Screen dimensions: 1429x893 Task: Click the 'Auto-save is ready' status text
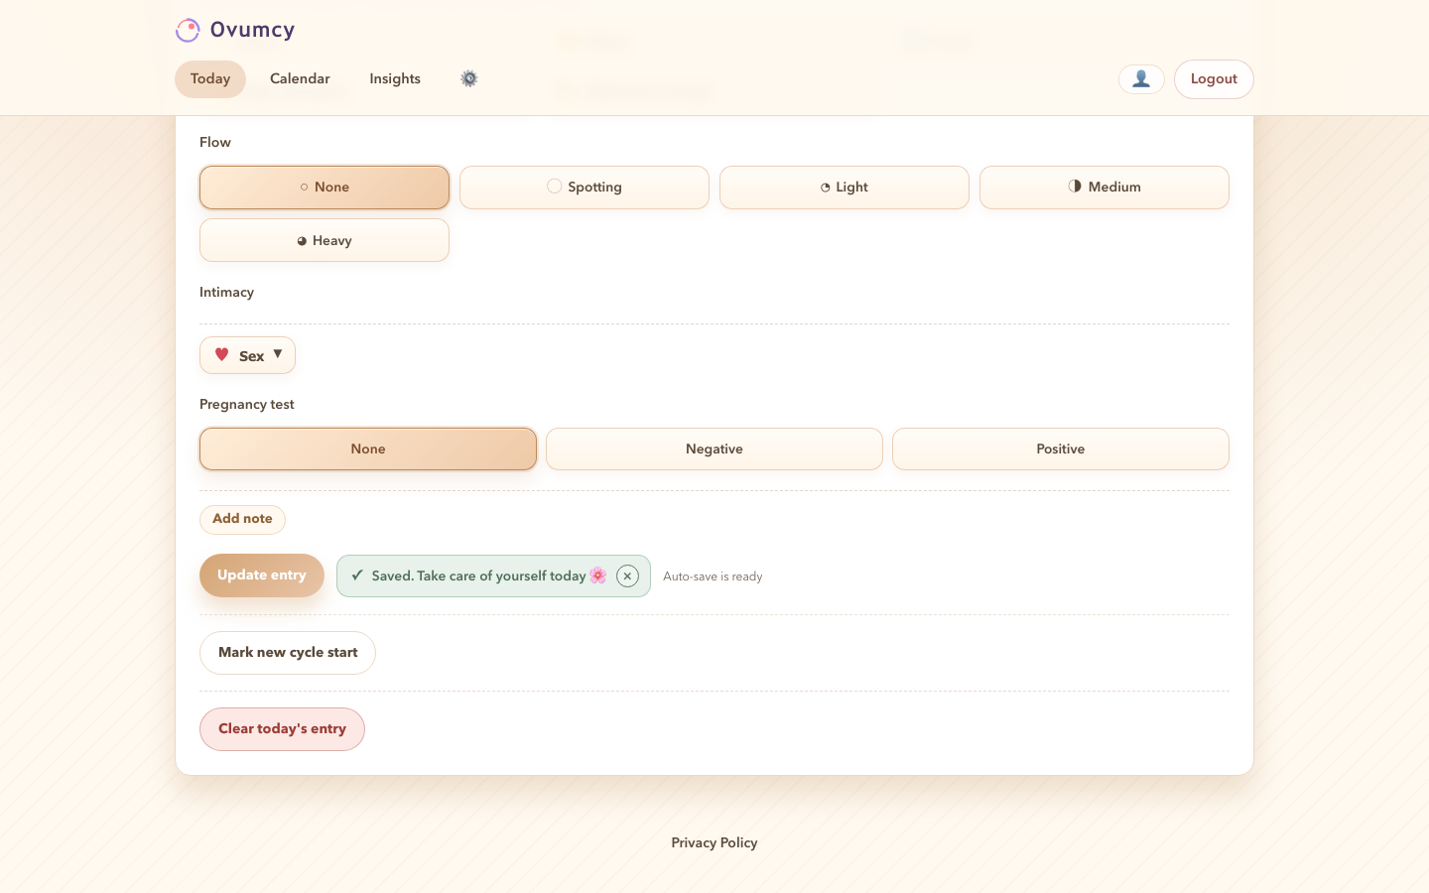click(713, 576)
